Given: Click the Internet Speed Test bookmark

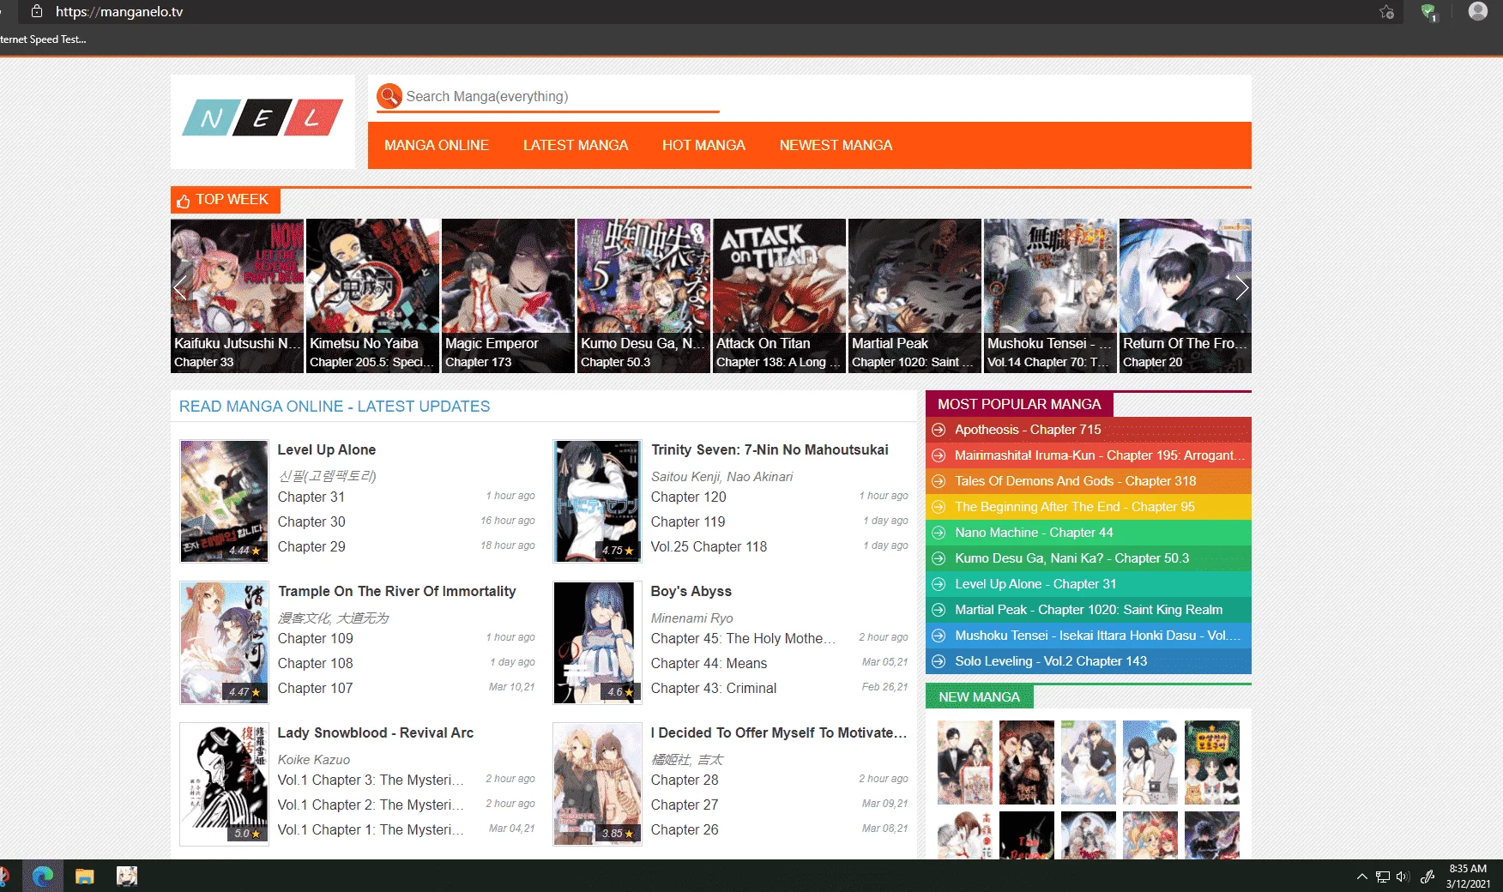Looking at the screenshot, I should point(43,39).
